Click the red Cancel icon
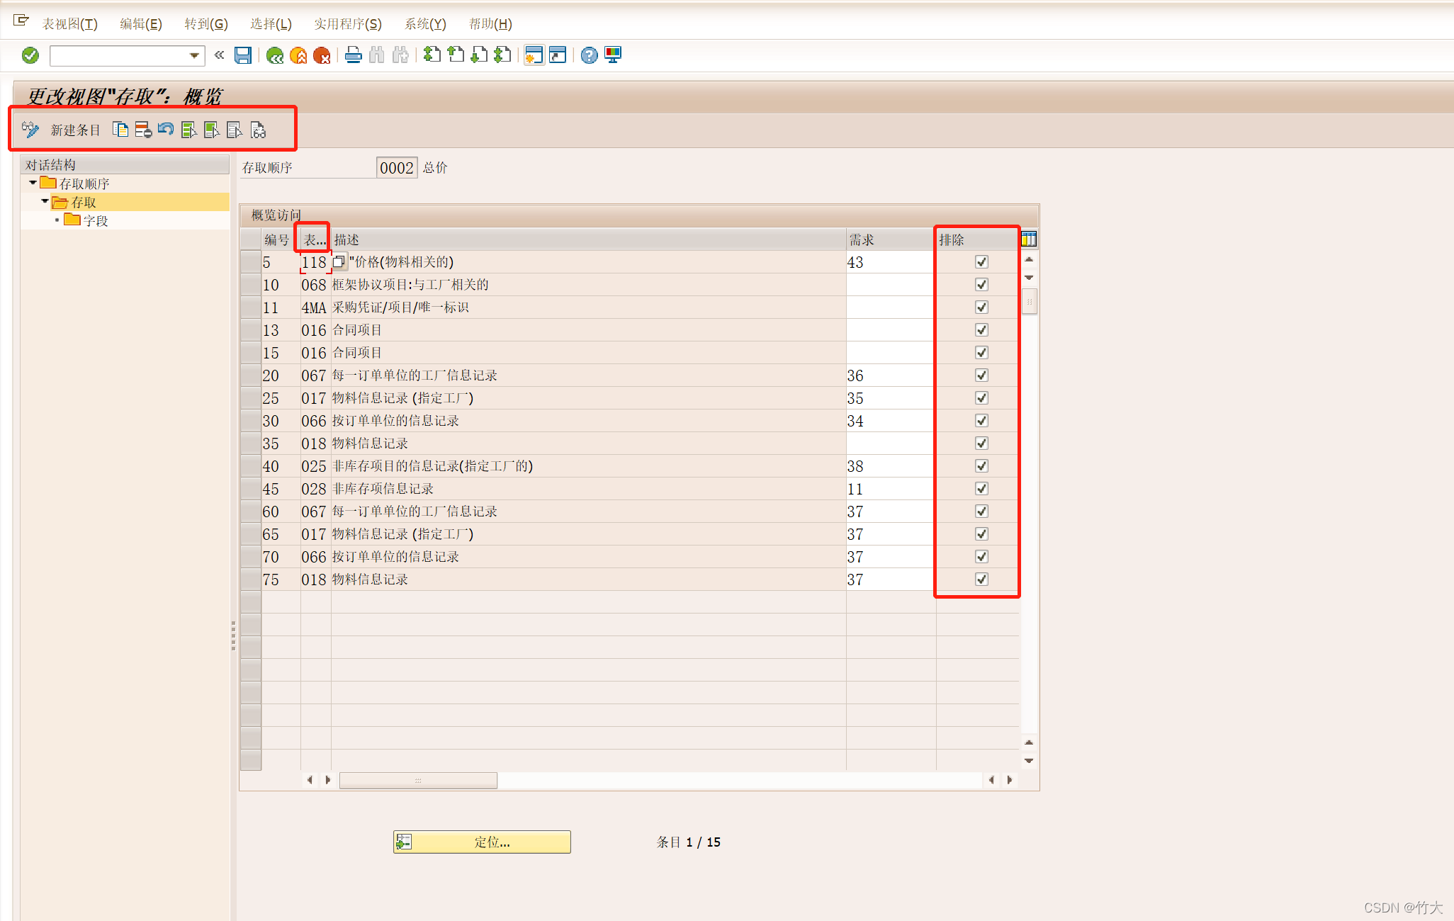Screen dimensions: 1454x921 tap(322, 55)
